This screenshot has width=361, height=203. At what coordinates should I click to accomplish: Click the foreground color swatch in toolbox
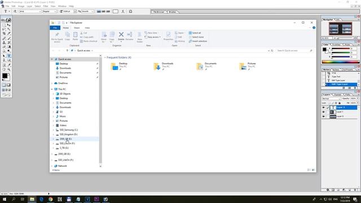click(x=5, y=76)
